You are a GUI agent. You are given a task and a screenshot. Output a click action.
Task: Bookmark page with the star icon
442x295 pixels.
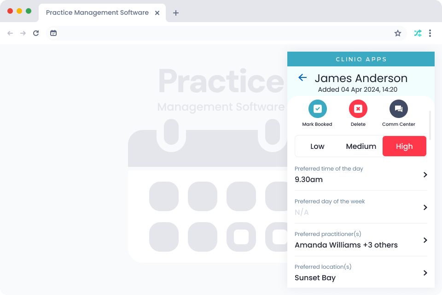pos(398,33)
